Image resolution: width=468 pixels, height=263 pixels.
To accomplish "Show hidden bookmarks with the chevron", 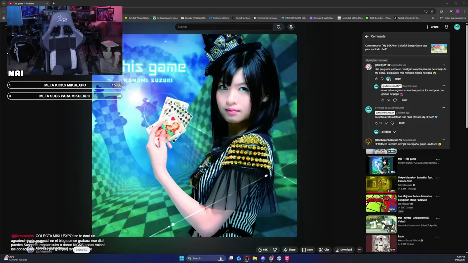I will [433, 18].
